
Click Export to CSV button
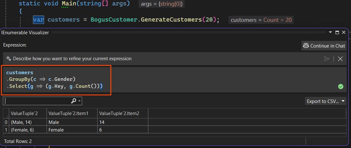tap(322, 101)
